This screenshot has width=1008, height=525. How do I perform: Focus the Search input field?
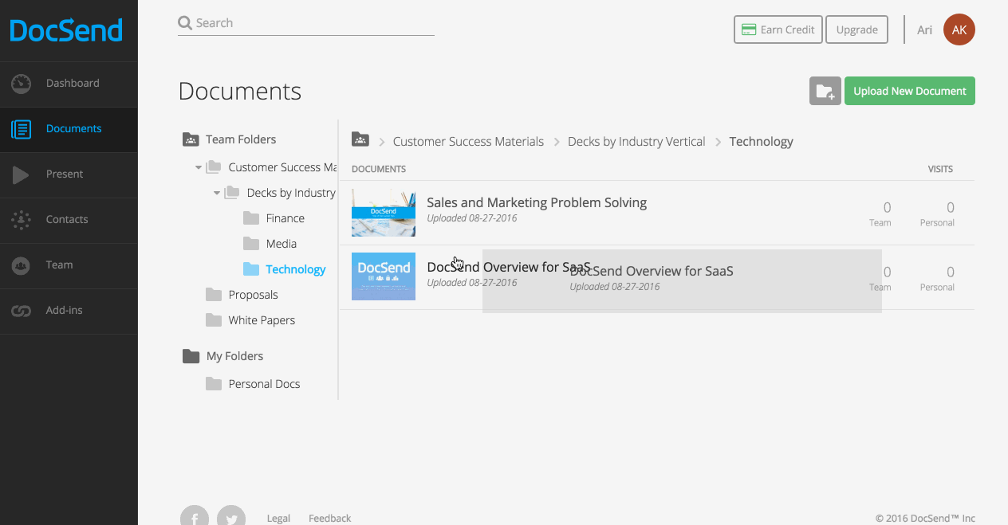pyautogui.click(x=306, y=23)
